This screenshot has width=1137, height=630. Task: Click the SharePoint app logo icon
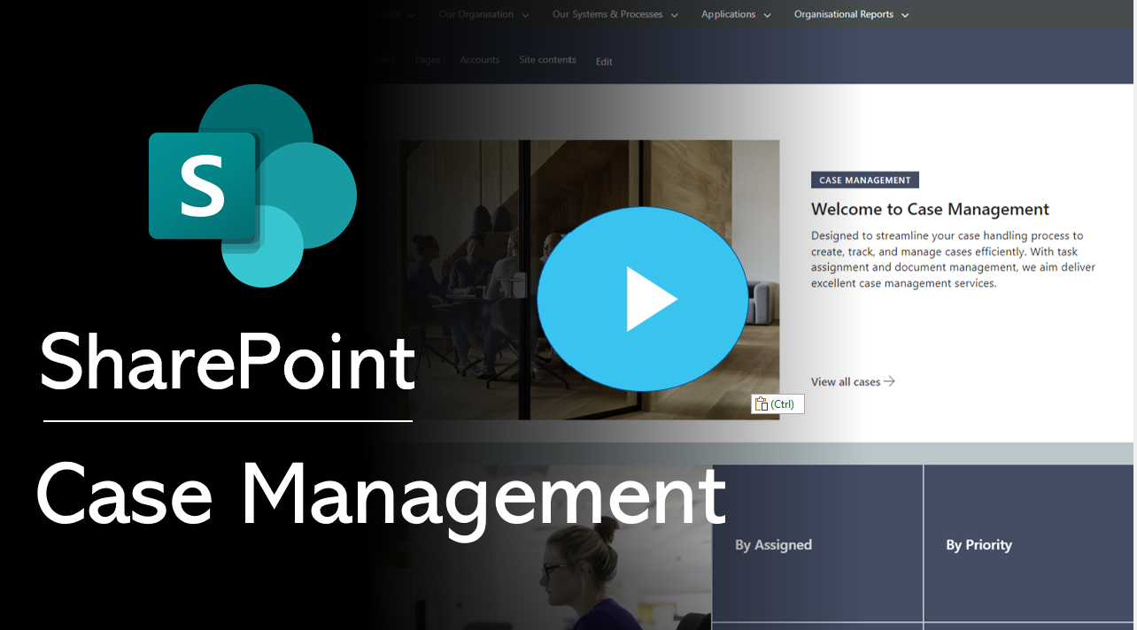click(x=252, y=186)
